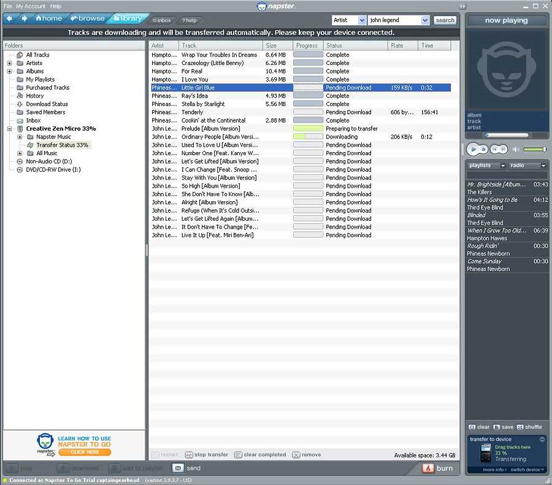Select the Transfer Status icon
This screenshot has width=552, height=485.
coord(30,145)
